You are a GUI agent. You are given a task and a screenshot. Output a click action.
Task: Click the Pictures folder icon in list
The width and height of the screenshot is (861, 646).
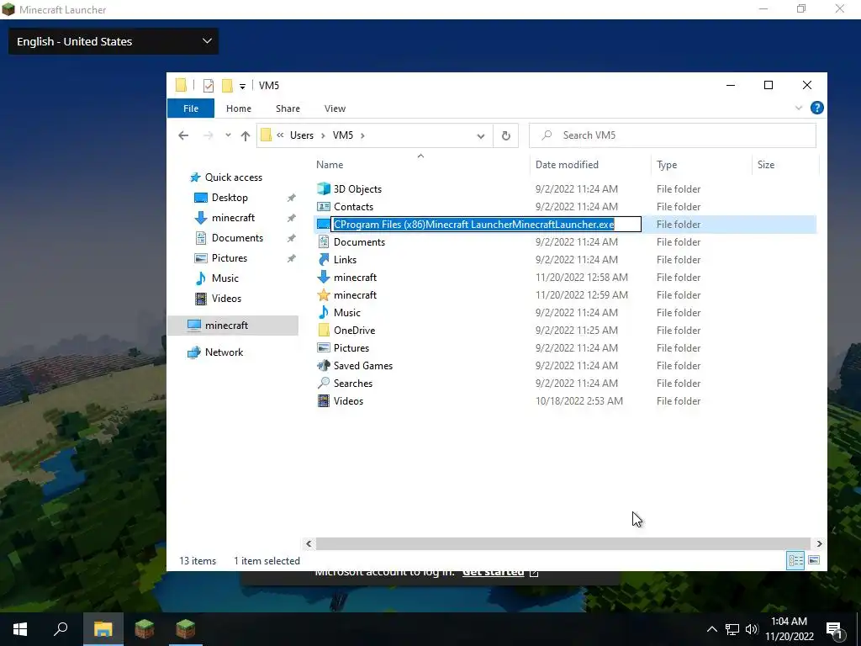click(324, 347)
